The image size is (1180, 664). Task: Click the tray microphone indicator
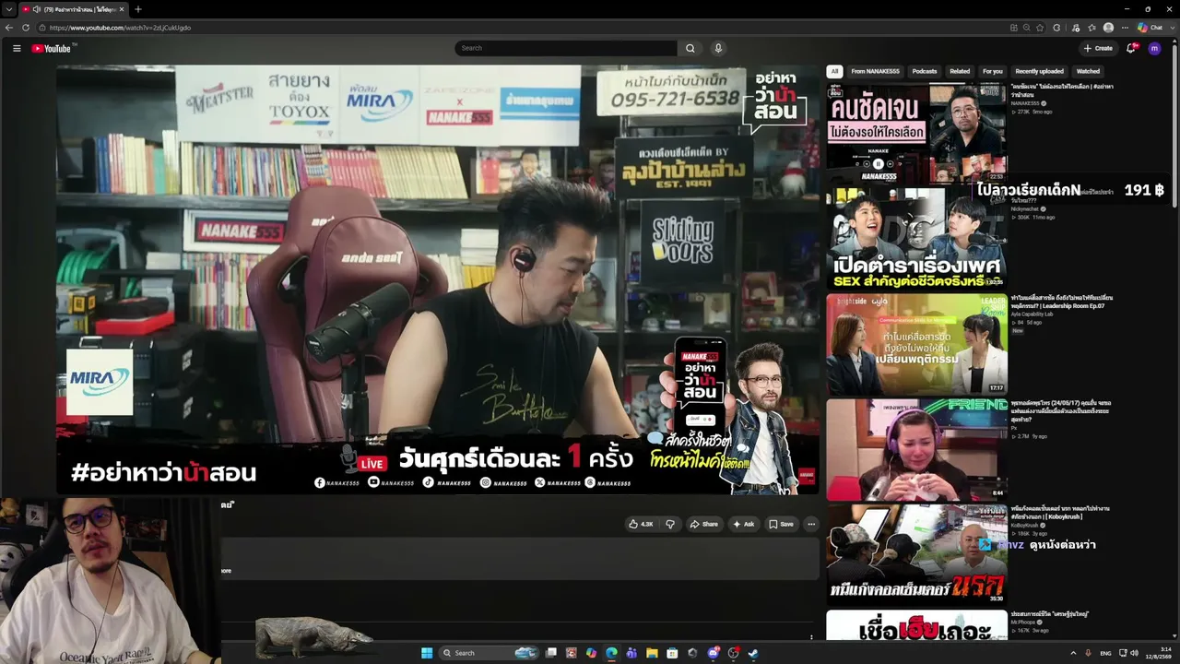[x=1088, y=653]
